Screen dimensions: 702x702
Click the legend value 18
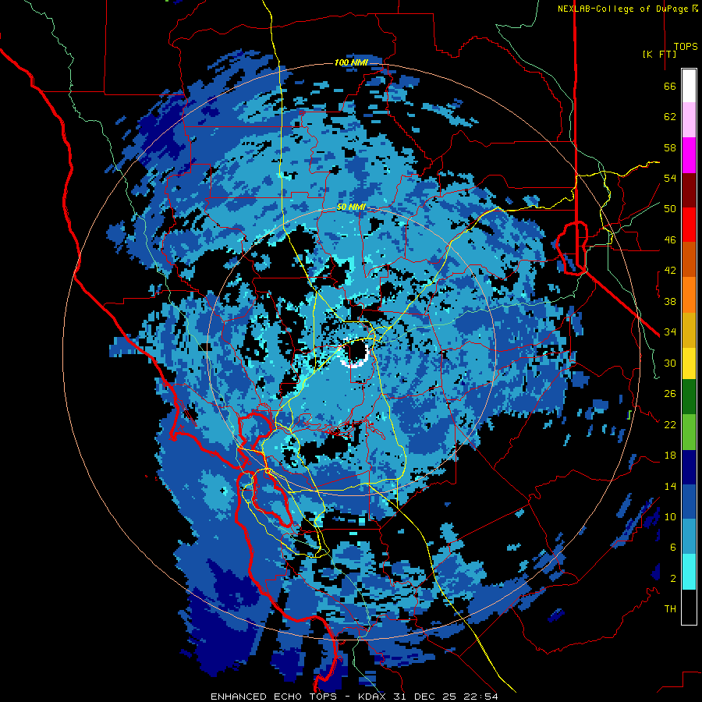[670, 456]
